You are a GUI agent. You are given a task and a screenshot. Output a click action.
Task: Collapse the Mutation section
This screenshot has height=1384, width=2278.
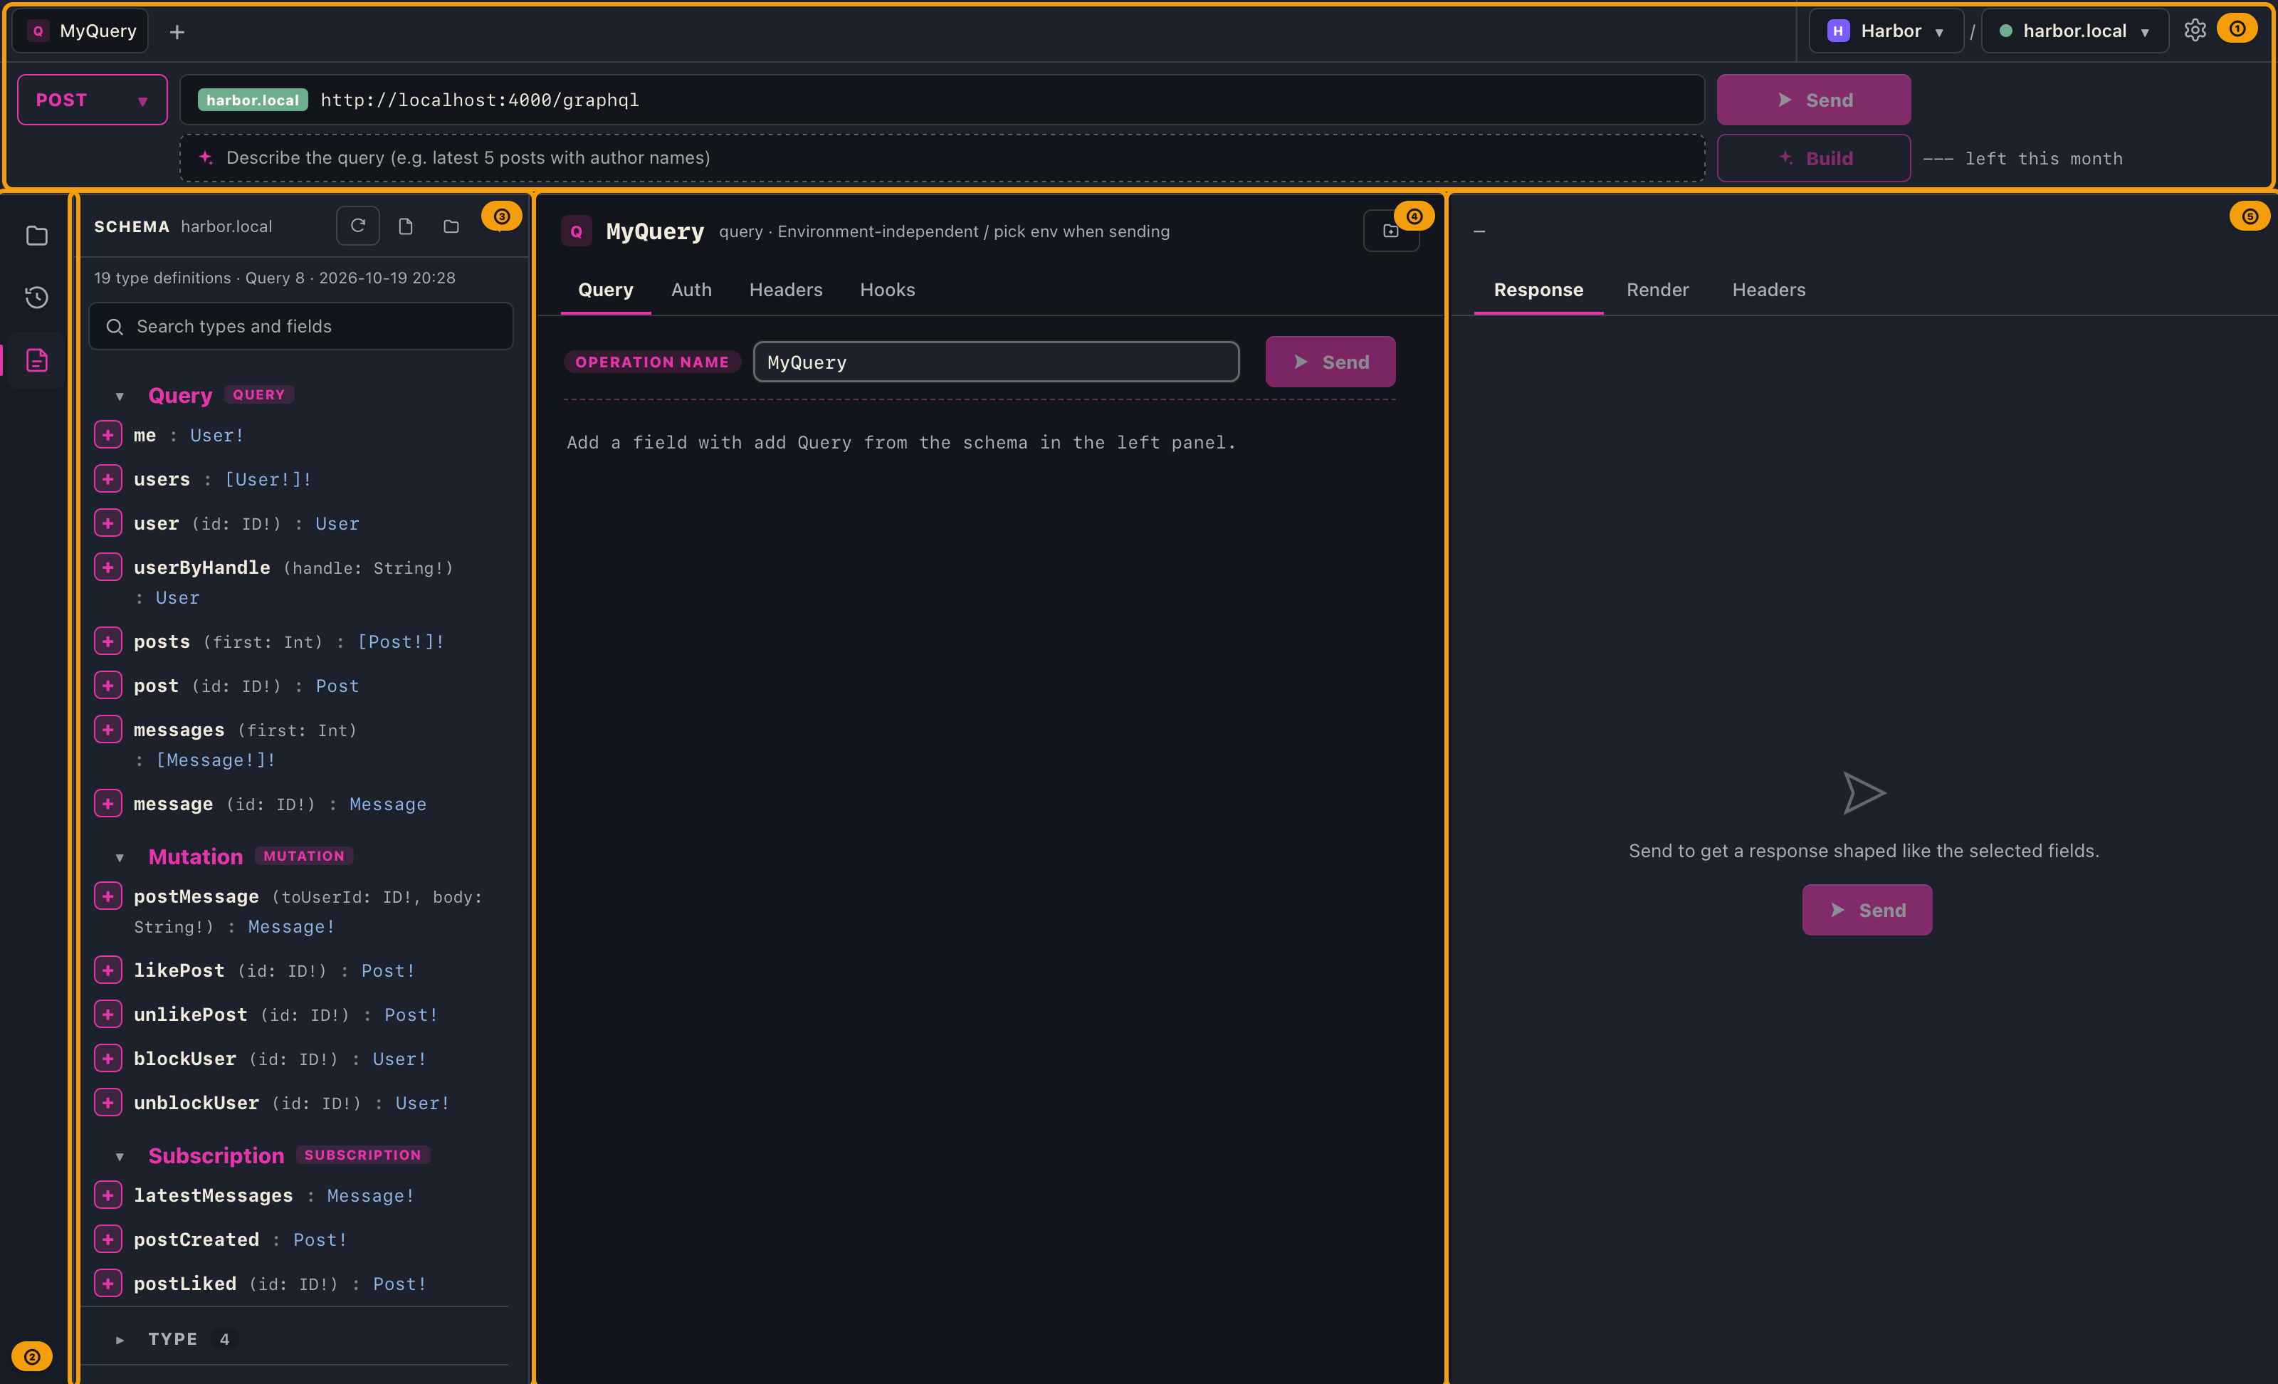[120, 857]
